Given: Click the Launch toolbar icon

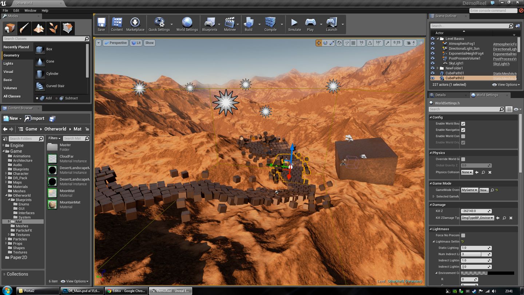Looking at the screenshot, I should (x=332, y=24).
